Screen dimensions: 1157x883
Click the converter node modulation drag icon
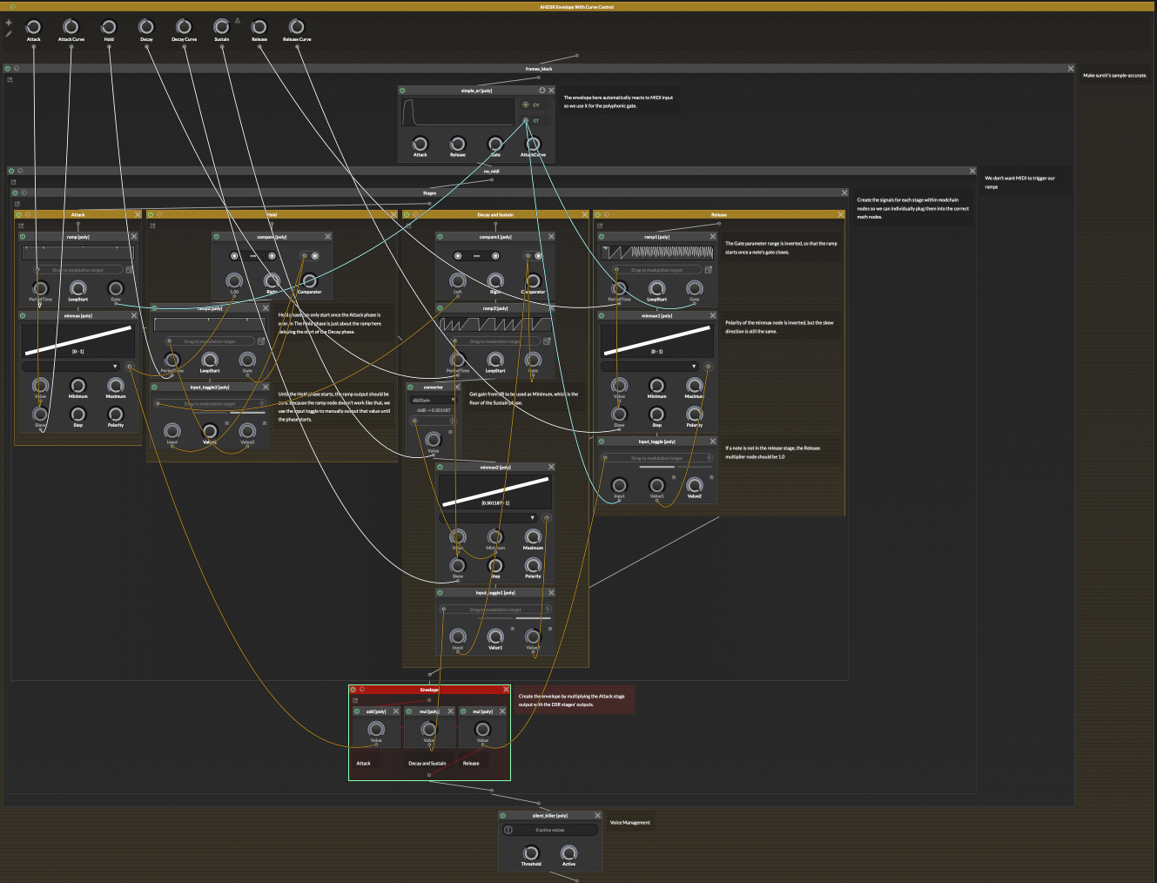click(x=414, y=421)
